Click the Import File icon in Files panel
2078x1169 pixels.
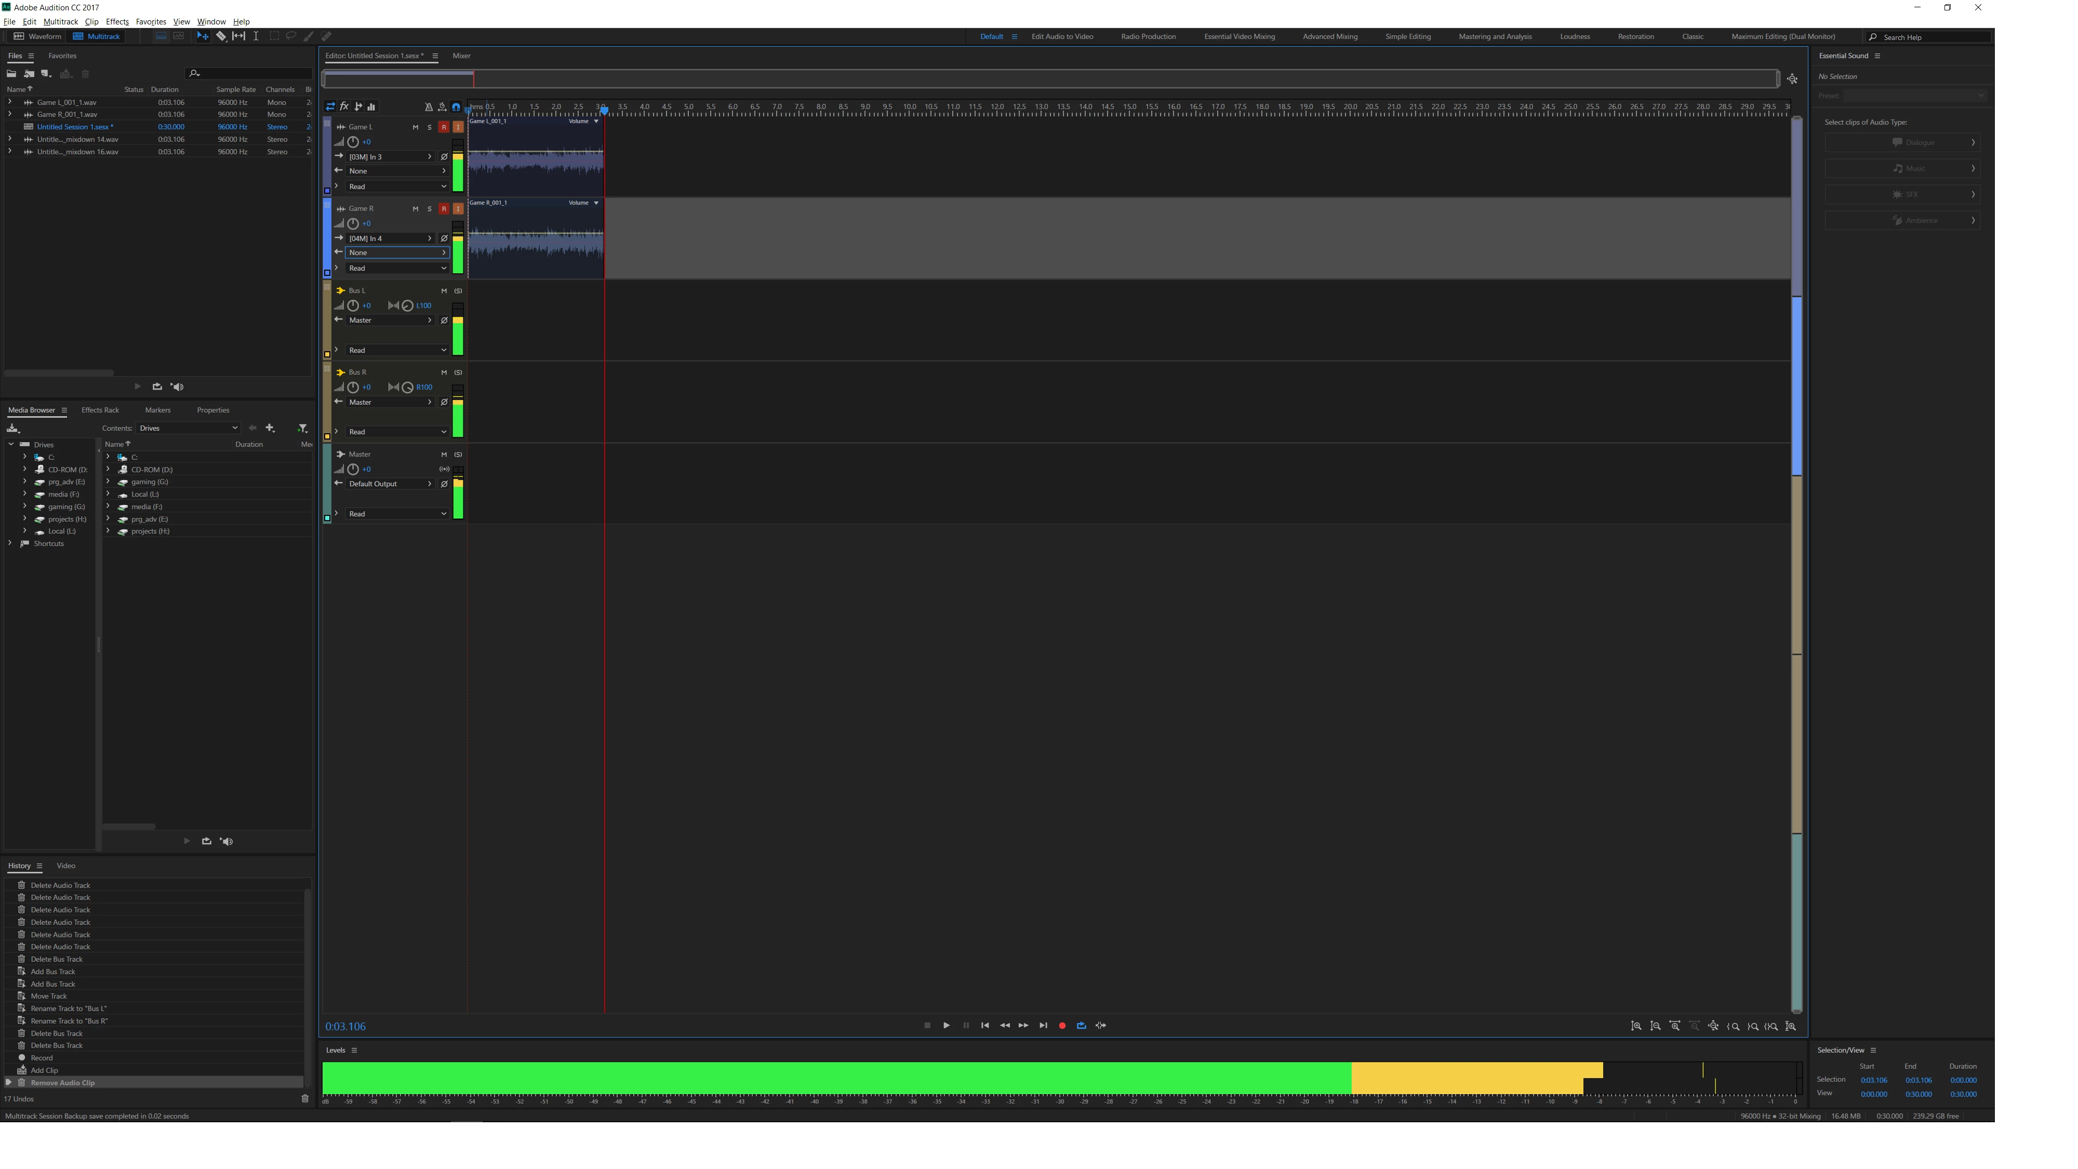coord(29,74)
